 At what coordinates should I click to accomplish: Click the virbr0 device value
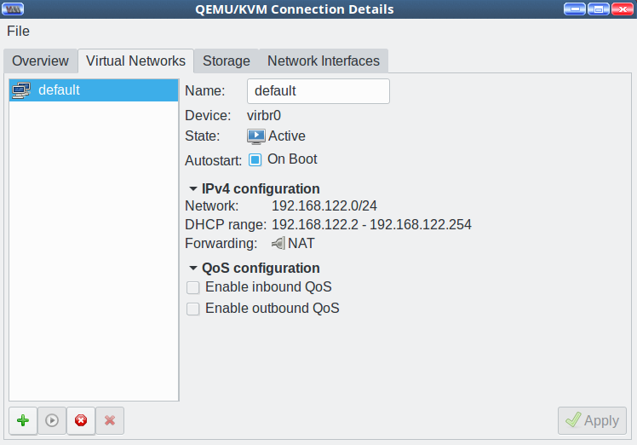(264, 116)
